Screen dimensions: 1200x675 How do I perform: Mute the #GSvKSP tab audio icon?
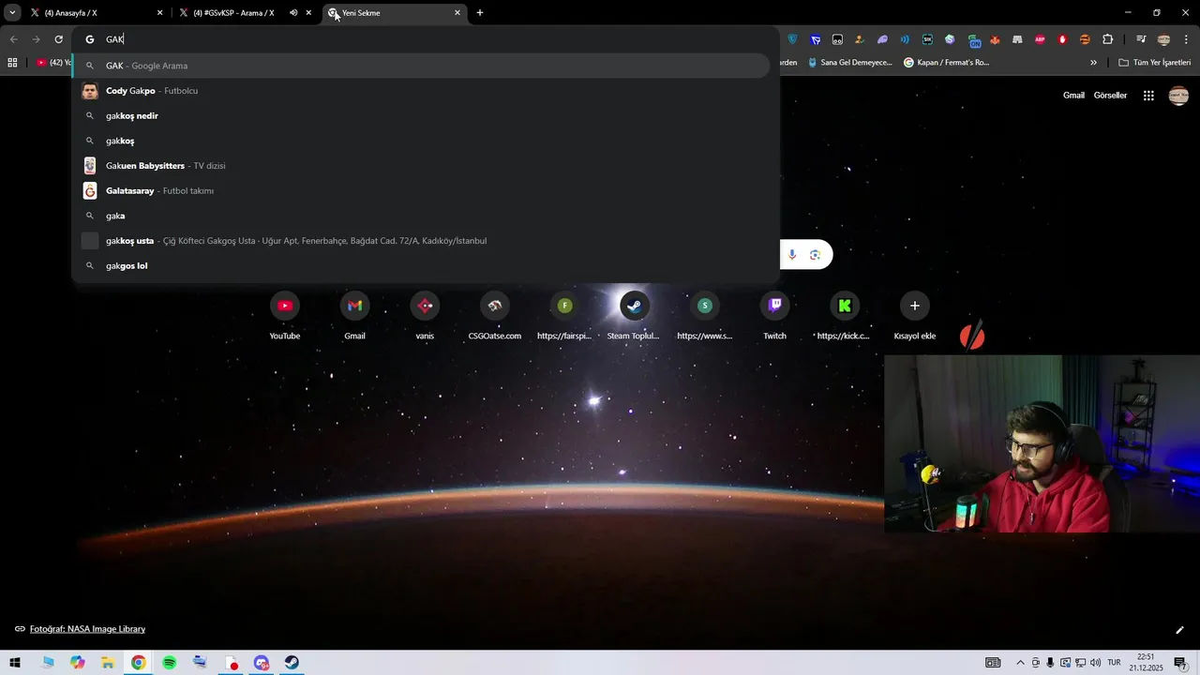pos(293,13)
